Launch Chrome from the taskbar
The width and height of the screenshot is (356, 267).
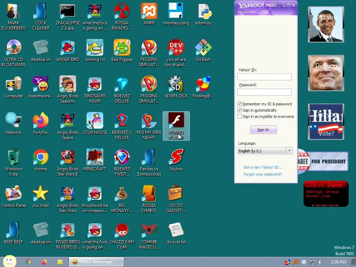click(x=28, y=262)
